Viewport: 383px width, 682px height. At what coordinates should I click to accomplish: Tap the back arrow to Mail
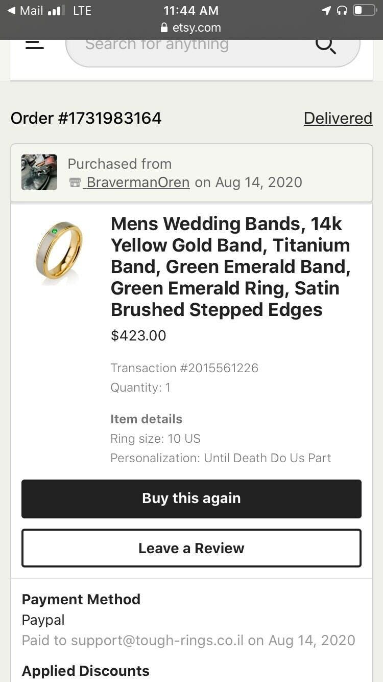pos(11,10)
